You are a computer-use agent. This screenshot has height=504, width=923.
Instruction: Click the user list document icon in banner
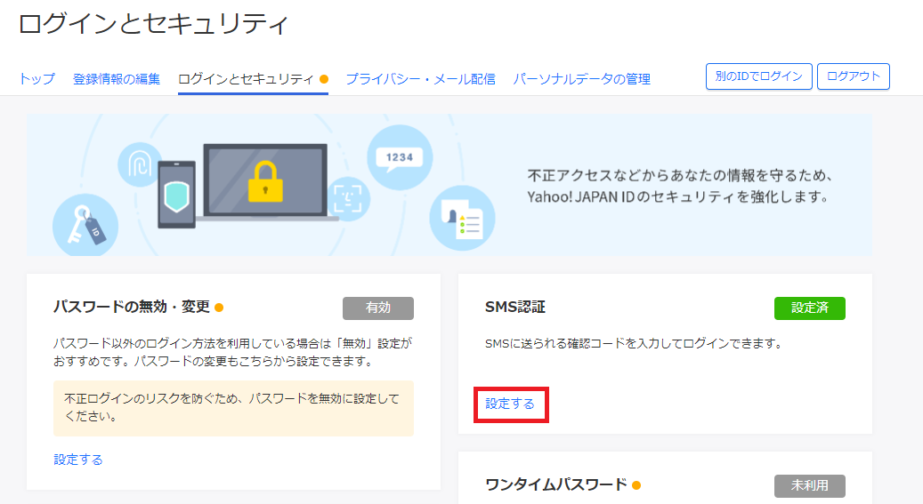(462, 218)
